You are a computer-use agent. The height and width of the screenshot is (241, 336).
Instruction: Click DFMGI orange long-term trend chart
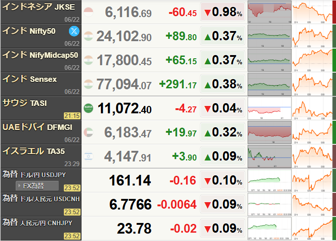click(312, 132)
